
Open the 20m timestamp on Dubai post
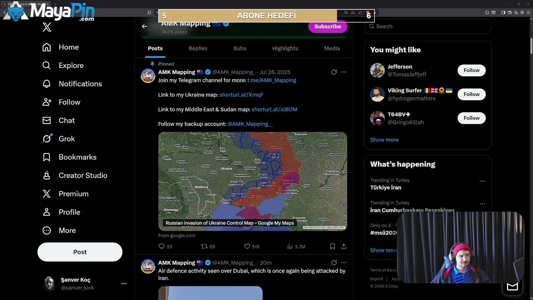(x=266, y=263)
